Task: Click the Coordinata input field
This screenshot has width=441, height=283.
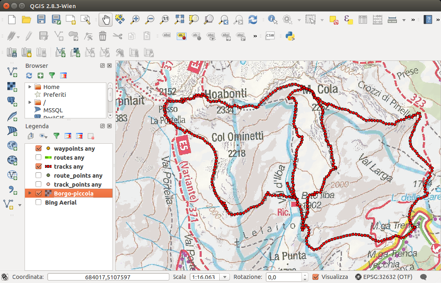Action: coord(108,277)
